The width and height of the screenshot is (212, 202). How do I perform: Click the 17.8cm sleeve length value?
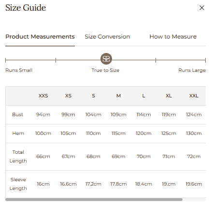tap(118, 184)
